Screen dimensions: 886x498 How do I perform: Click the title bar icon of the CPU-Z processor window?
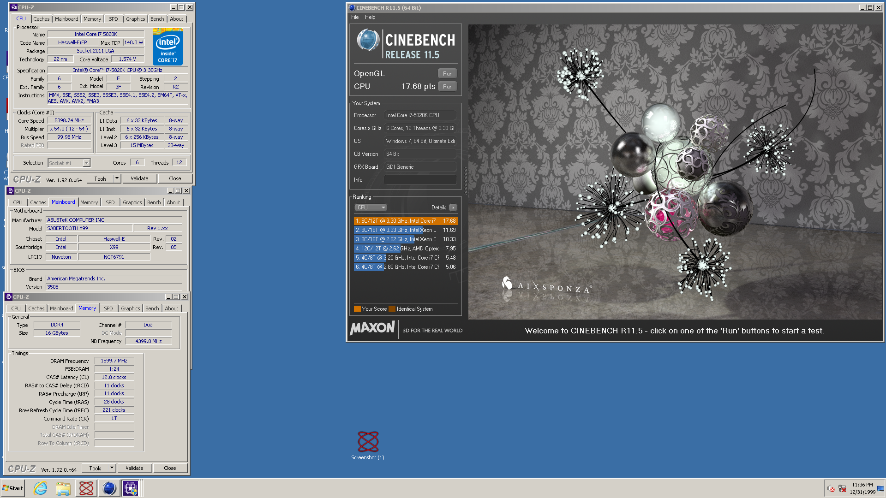[x=13, y=7]
